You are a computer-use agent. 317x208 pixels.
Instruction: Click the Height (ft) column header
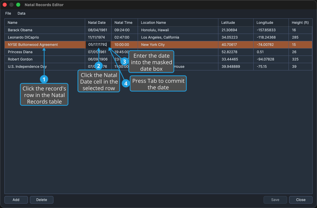(x=301, y=22)
